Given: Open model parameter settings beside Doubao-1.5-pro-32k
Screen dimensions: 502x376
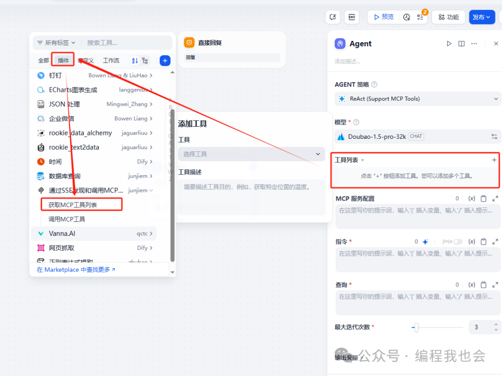Looking at the screenshot, I should pos(494,136).
